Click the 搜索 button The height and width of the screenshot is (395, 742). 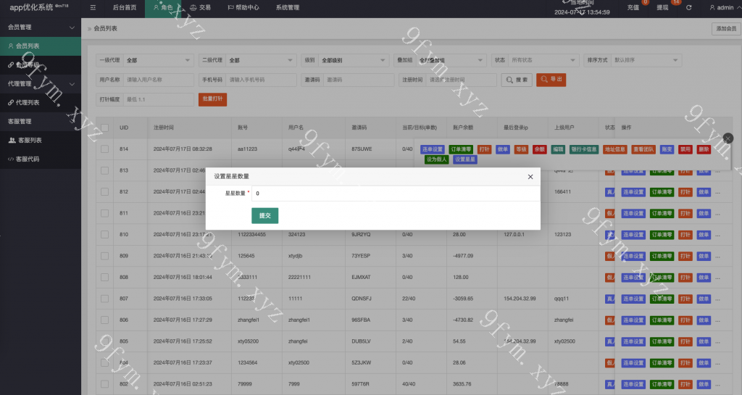[x=517, y=80]
